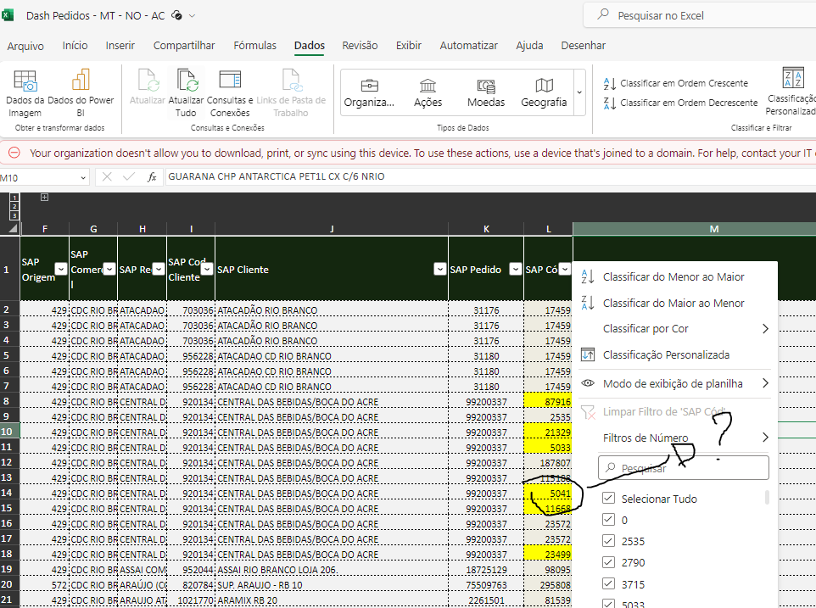Click select-all corner of sheet
This screenshot has width=816, height=608.
[13, 228]
